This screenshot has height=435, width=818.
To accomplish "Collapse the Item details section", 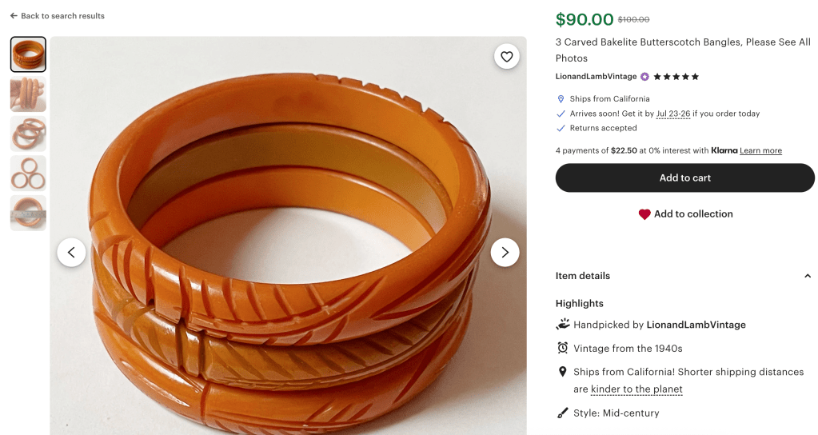I will [807, 276].
